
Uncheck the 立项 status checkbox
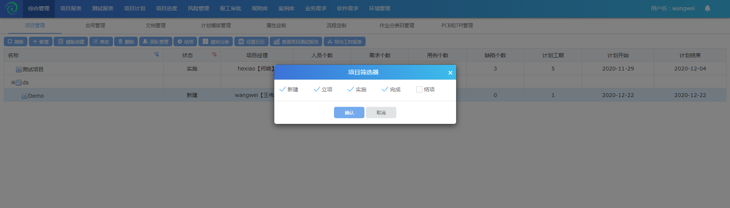pyautogui.click(x=316, y=89)
